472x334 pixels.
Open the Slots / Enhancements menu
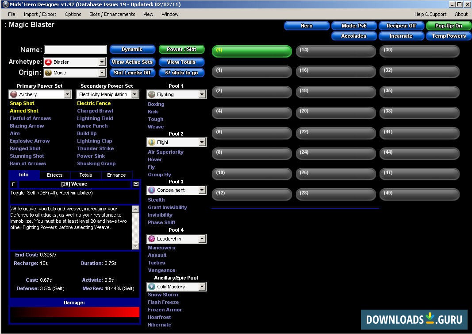point(112,14)
